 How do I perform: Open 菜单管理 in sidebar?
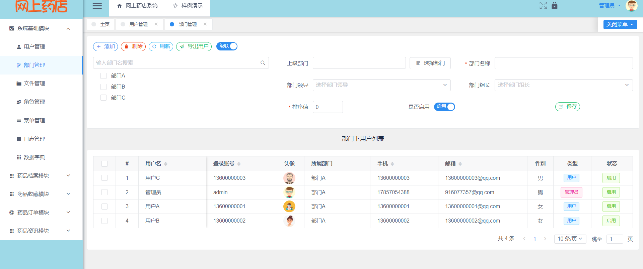[41, 120]
